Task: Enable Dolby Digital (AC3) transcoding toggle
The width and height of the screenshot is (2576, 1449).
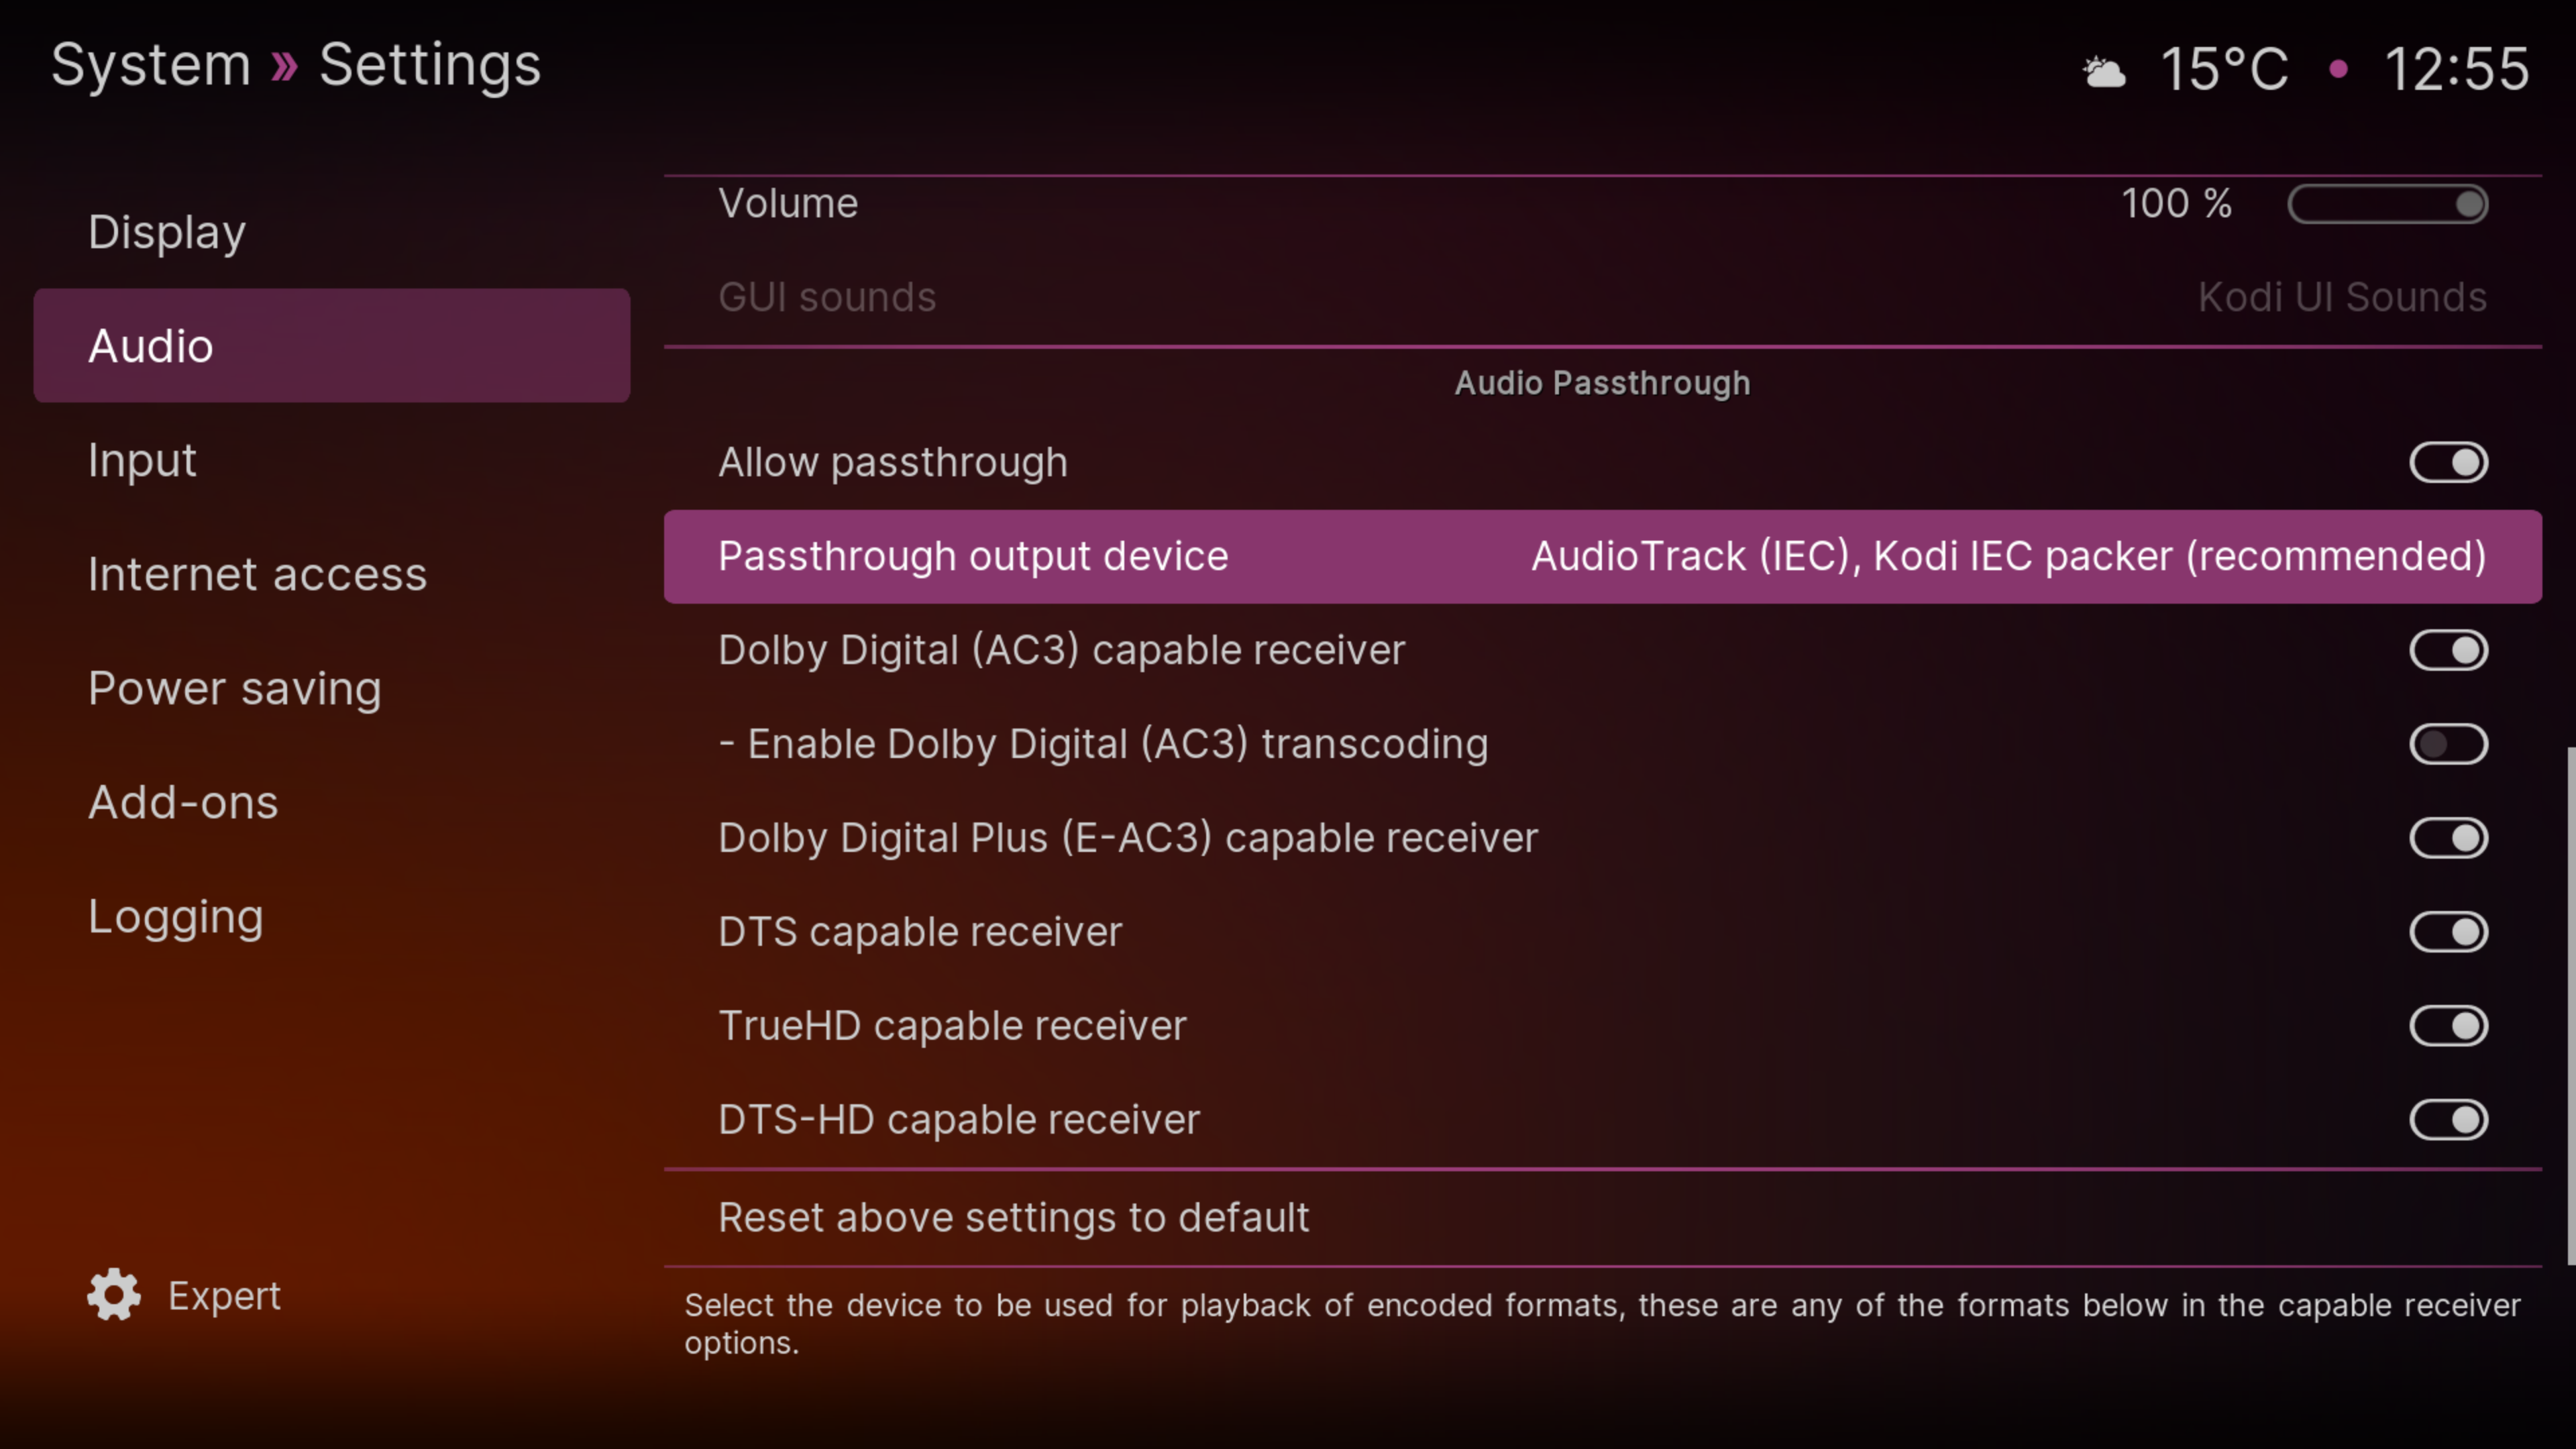Action: (x=2448, y=744)
